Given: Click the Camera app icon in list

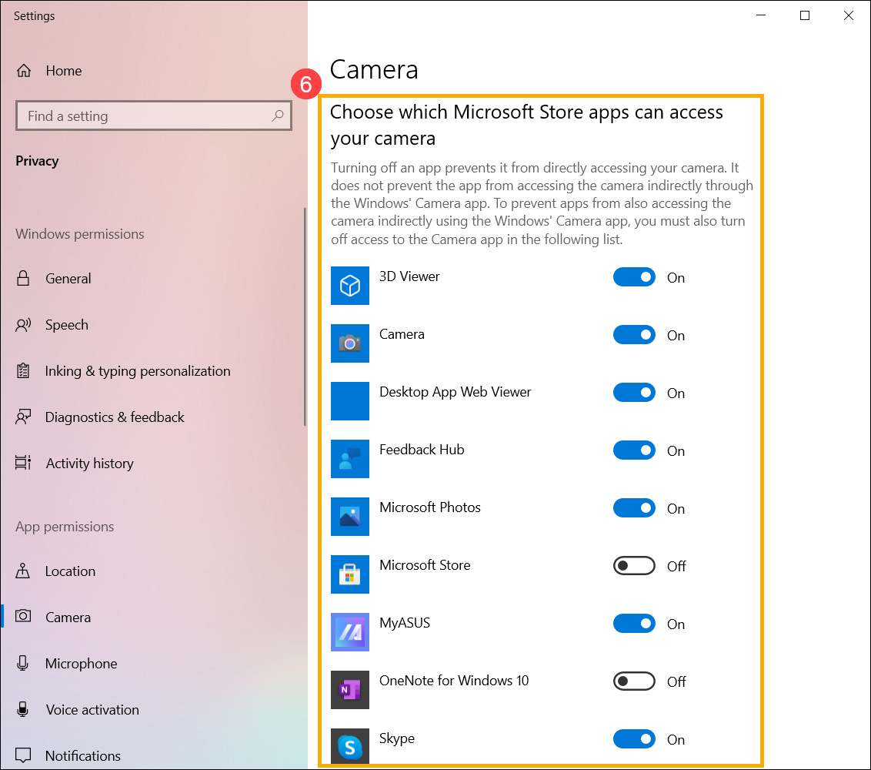Looking at the screenshot, I should 350,343.
